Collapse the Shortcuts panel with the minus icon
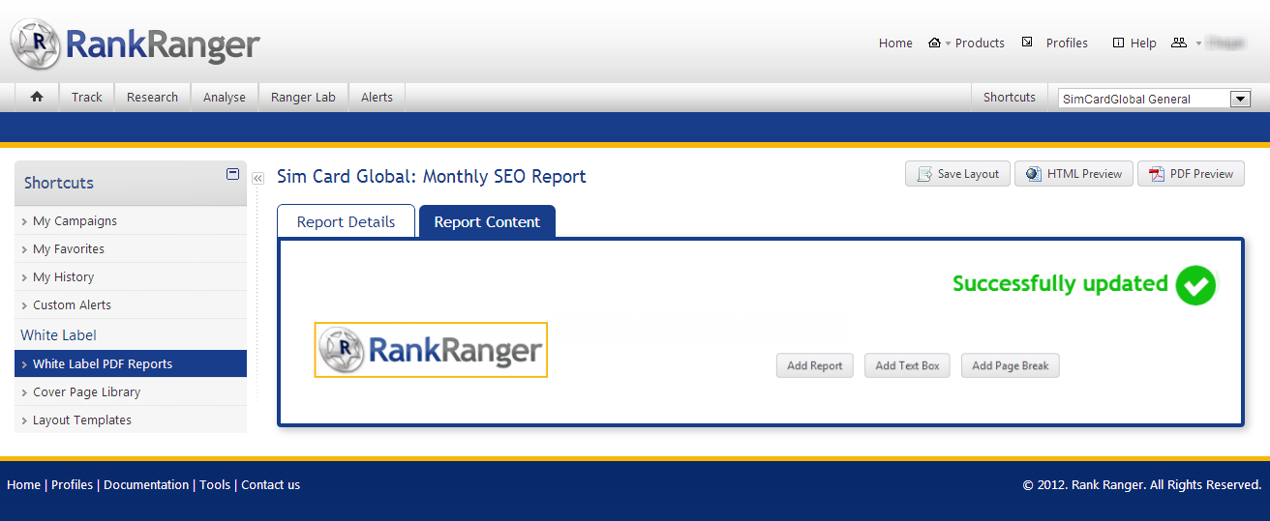Viewport: 1270px width, 521px height. (232, 174)
